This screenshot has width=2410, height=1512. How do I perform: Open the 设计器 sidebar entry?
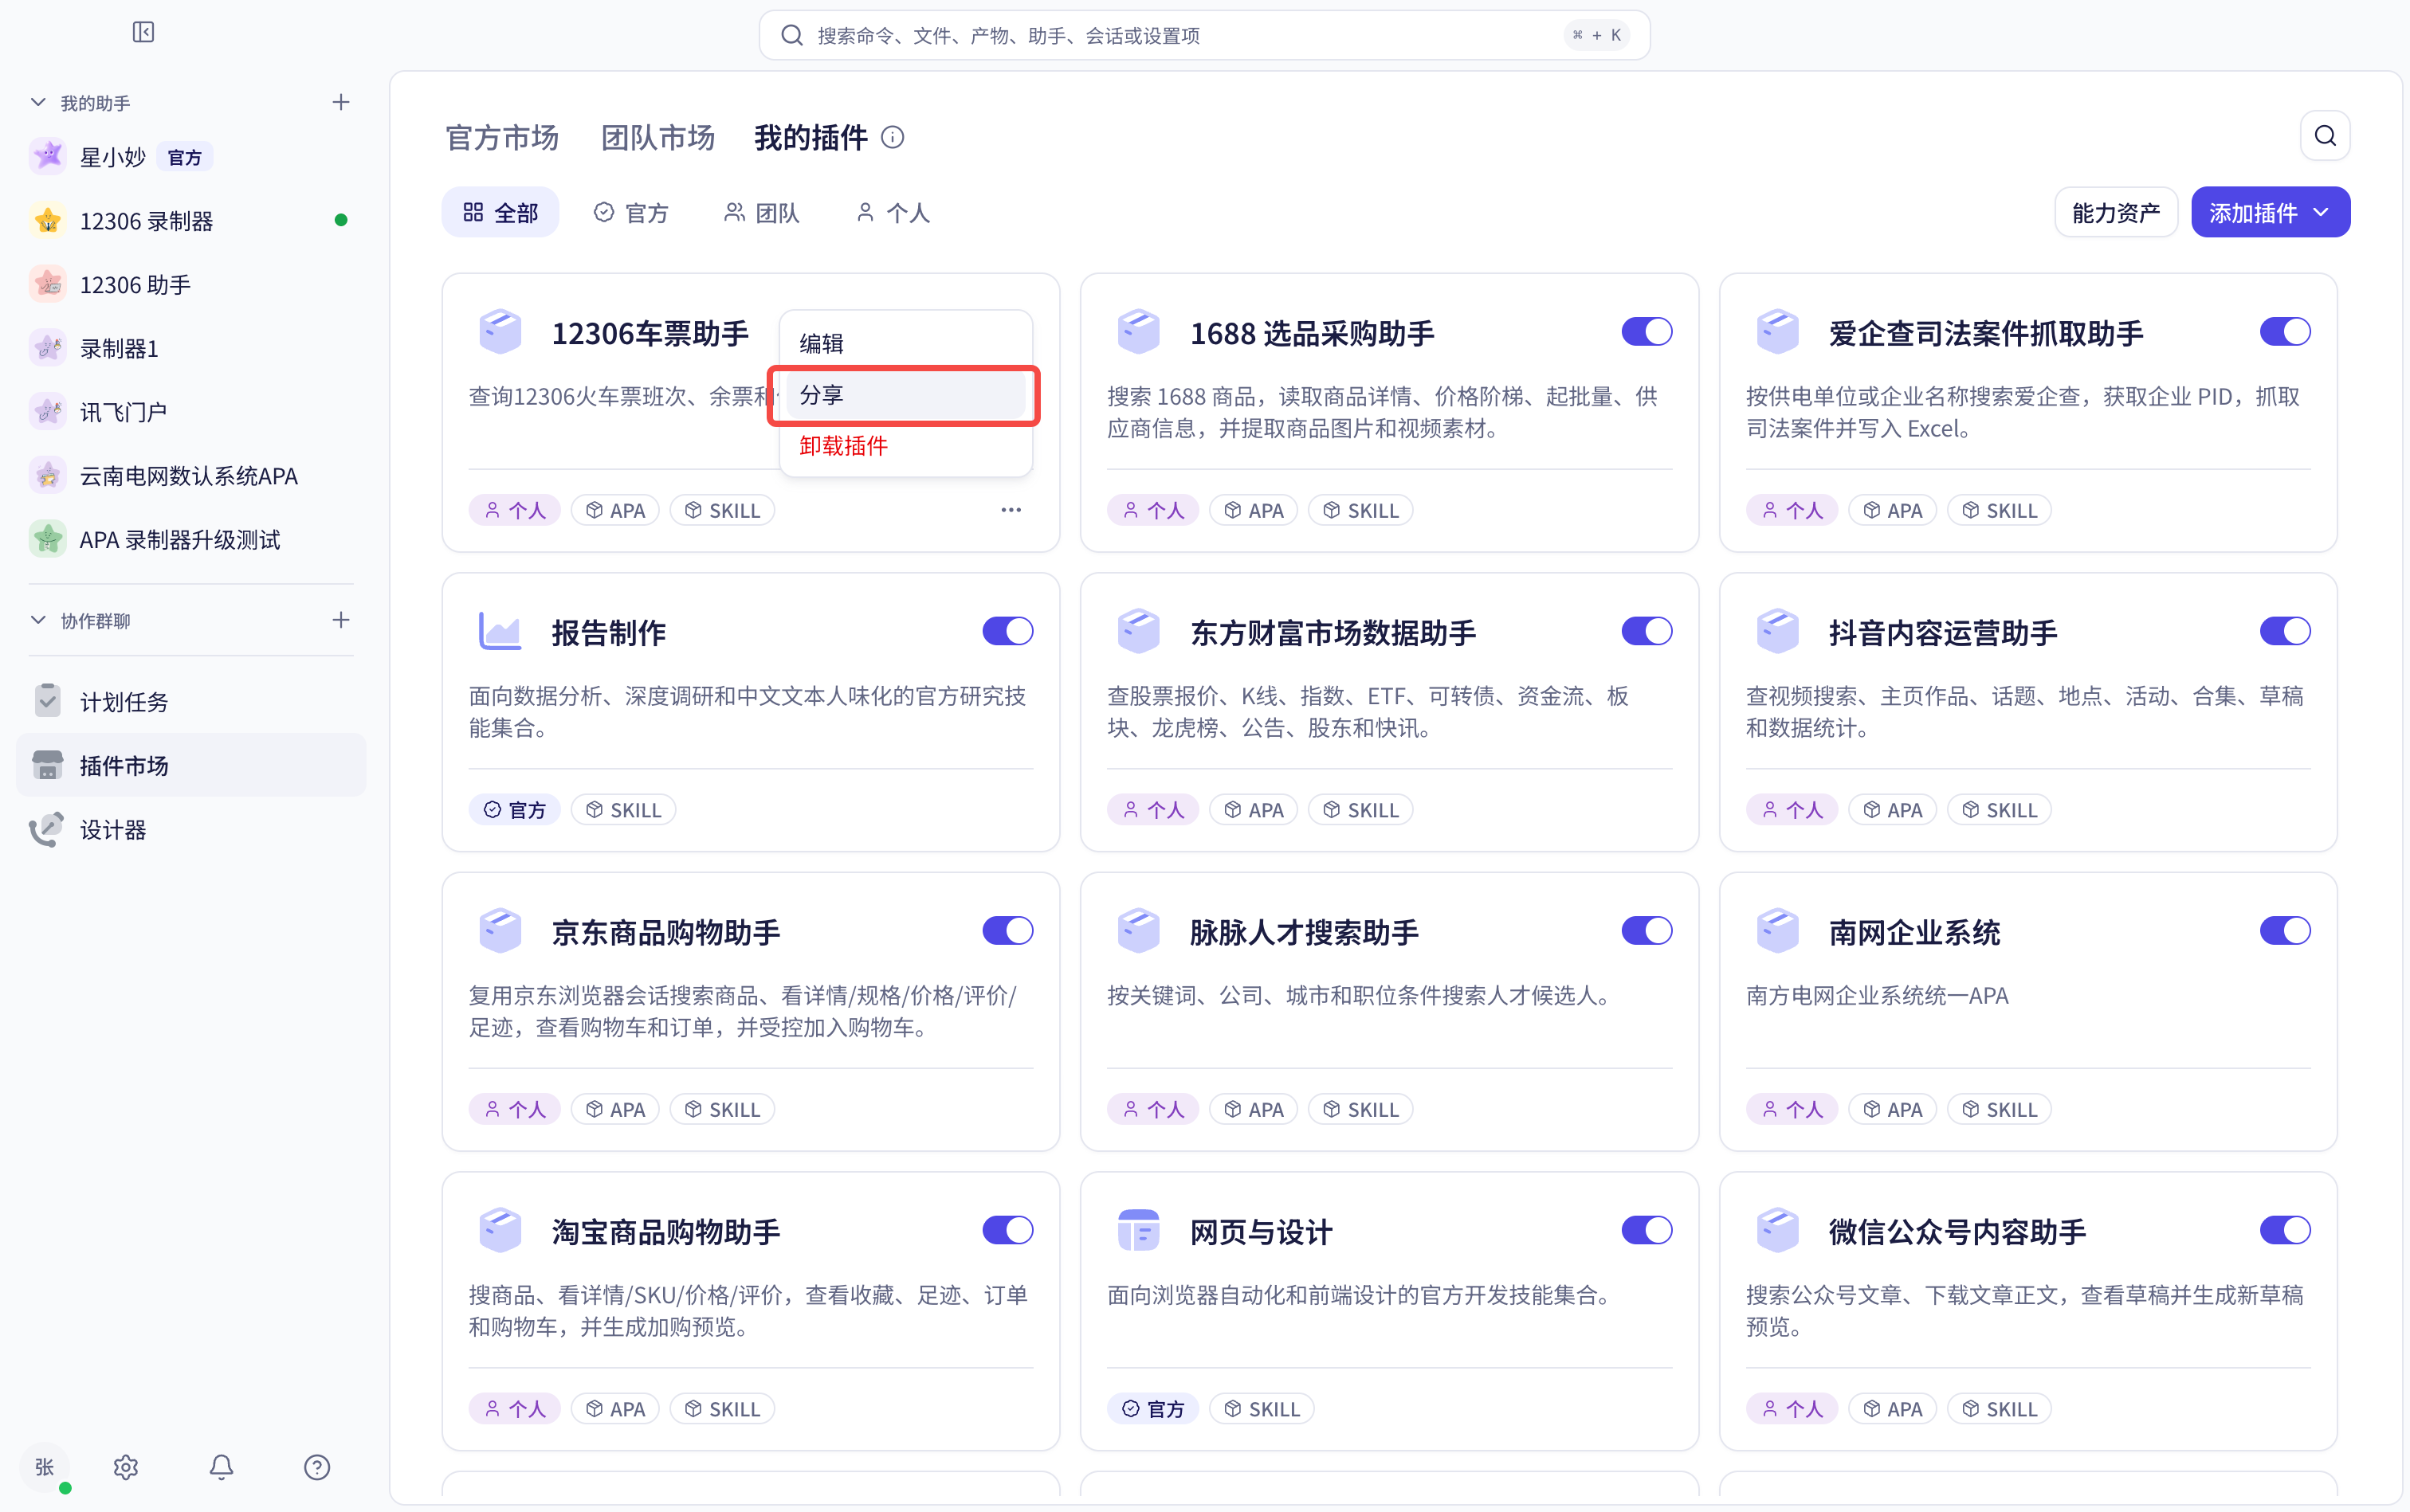191,829
